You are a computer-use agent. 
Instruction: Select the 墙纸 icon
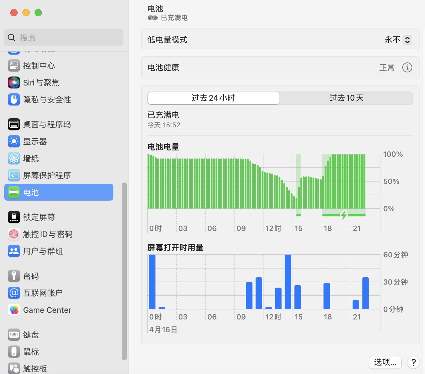pyautogui.click(x=31, y=158)
